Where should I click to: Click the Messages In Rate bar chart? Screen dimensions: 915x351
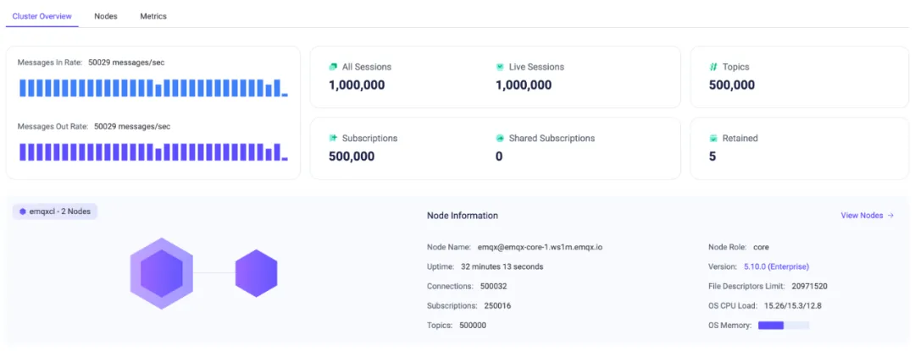(152, 88)
